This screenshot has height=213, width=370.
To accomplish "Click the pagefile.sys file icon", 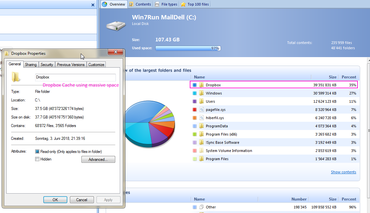I will [201, 109].
